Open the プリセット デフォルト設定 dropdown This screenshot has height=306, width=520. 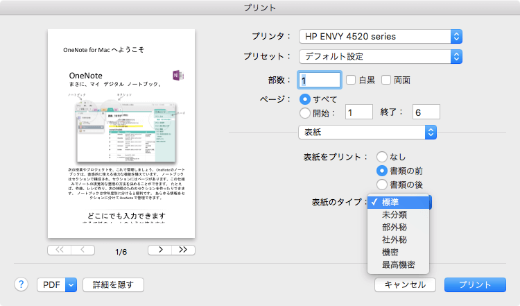[381, 56]
